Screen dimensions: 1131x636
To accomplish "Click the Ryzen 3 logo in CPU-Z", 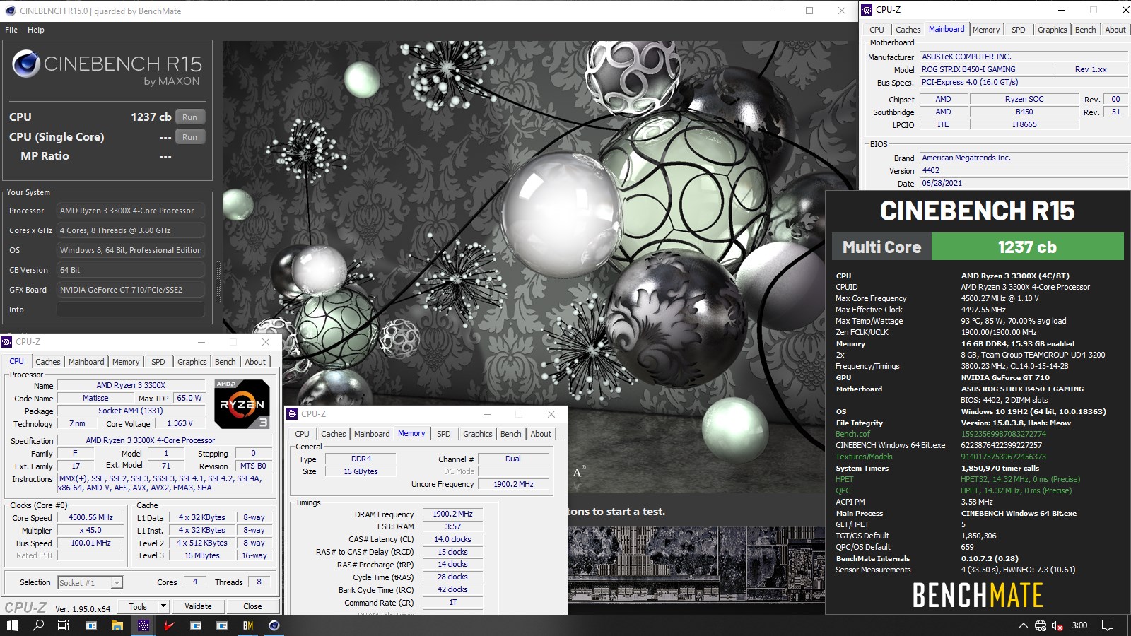I will click(242, 404).
